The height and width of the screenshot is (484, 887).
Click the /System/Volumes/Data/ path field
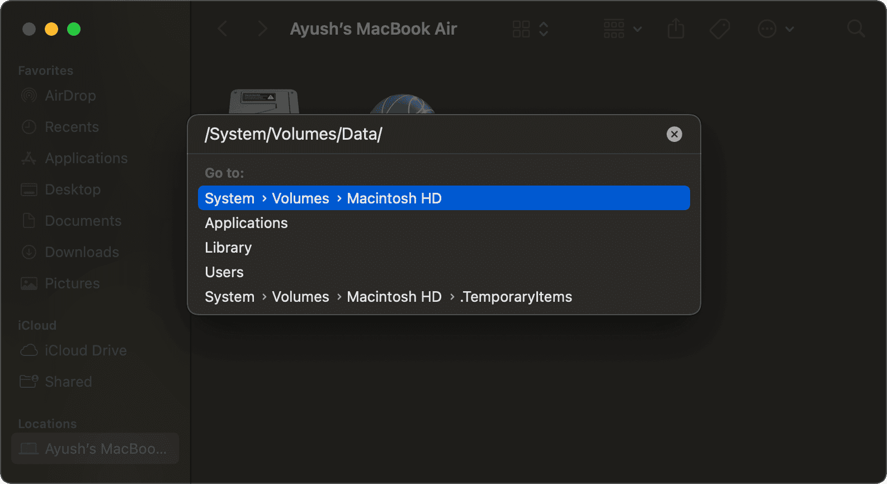[425, 134]
